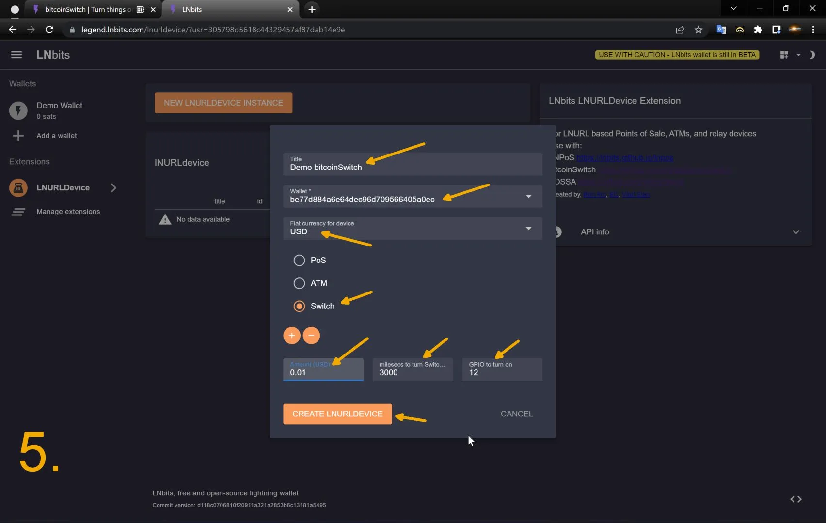The height and width of the screenshot is (523, 826).
Task: Toggle dark mode moon icon
Action: (x=812, y=55)
